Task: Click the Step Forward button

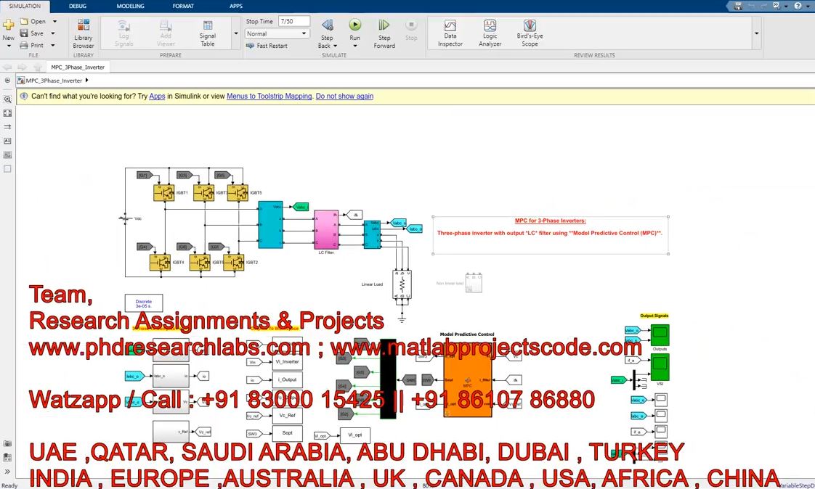Action: (x=384, y=33)
